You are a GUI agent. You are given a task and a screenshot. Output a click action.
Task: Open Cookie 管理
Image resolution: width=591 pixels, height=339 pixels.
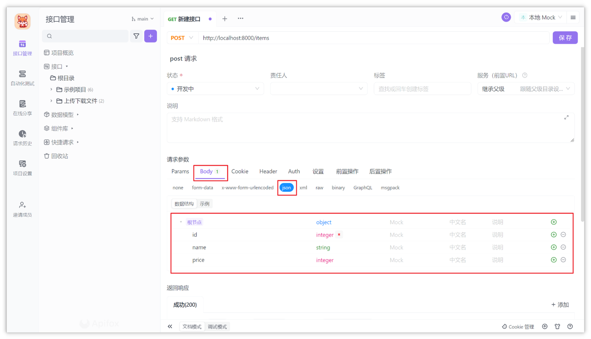(x=518, y=327)
